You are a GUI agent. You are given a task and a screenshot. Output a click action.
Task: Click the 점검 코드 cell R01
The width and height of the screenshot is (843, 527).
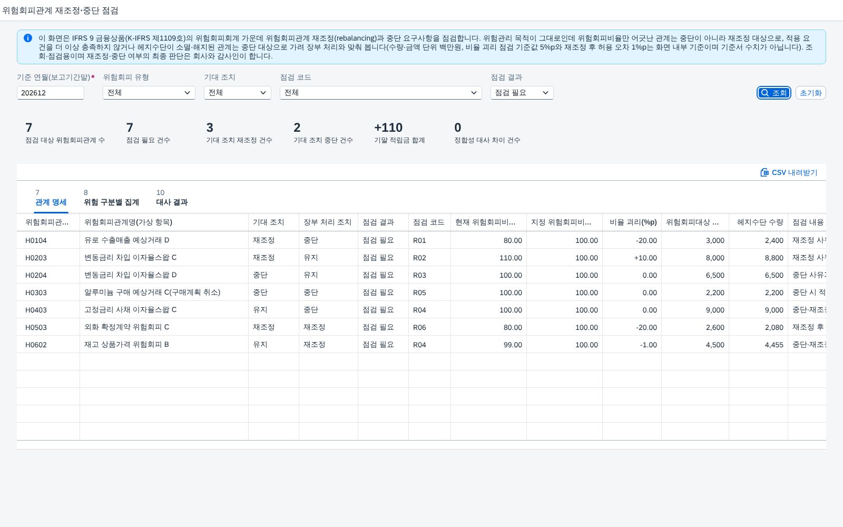pos(419,240)
